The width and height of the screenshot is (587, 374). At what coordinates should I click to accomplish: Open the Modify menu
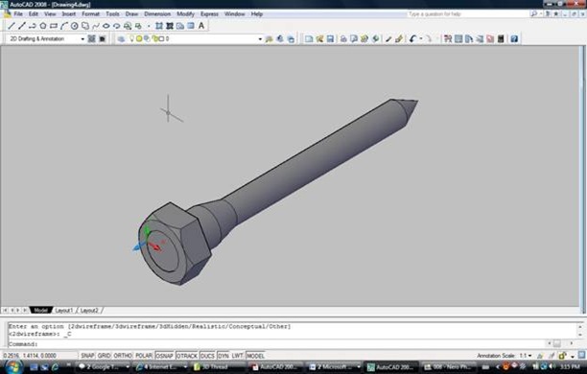point(185,13)
